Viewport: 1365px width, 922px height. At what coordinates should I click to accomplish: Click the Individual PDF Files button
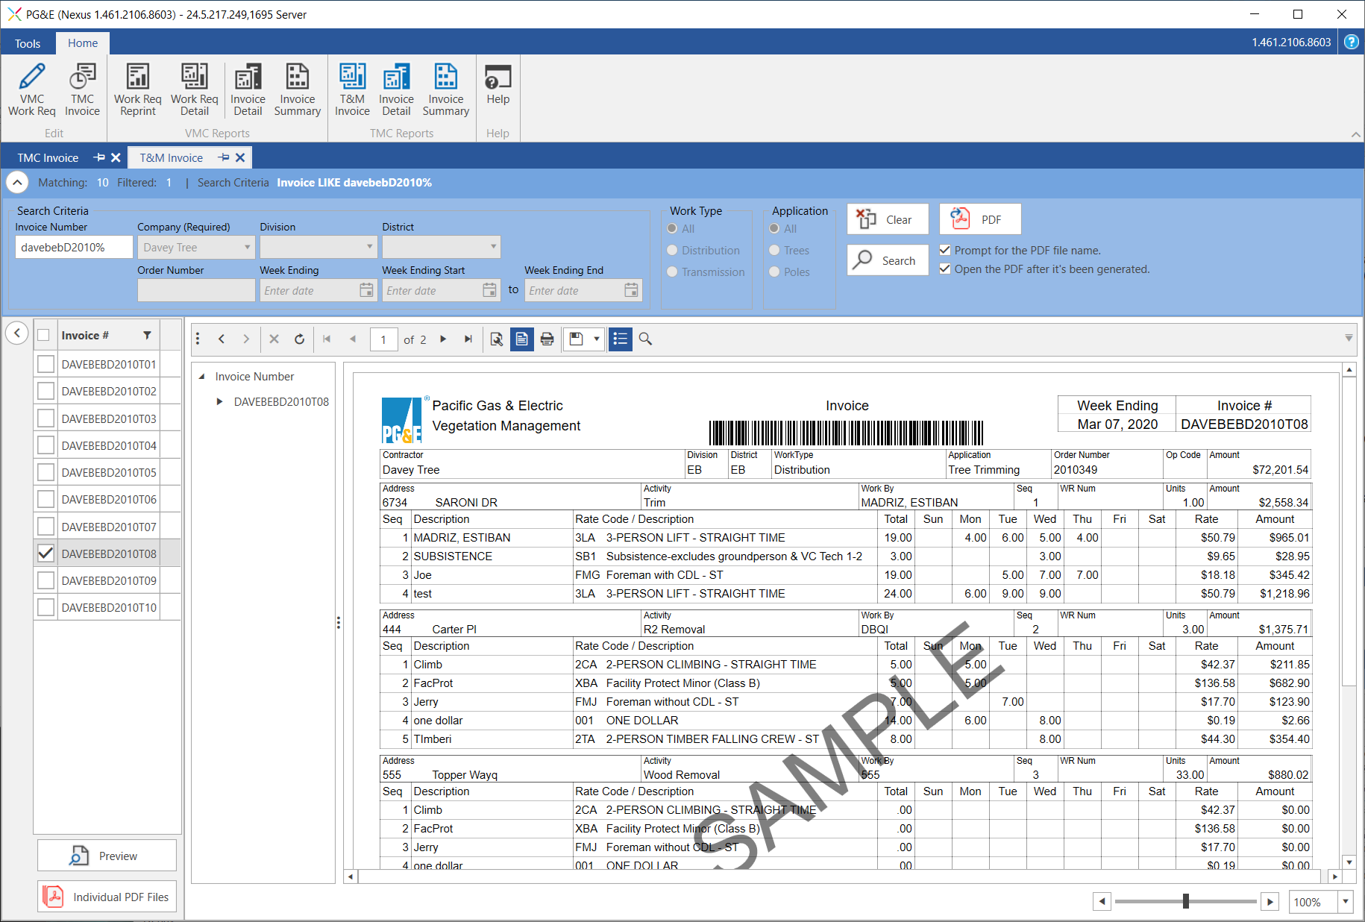(x=107, y=897)
